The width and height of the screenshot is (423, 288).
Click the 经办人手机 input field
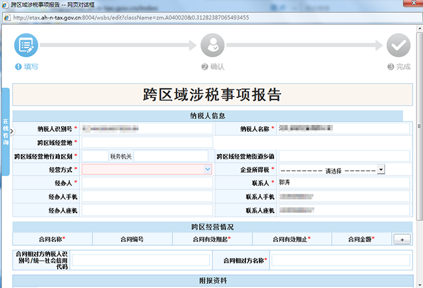click(147, 196)
